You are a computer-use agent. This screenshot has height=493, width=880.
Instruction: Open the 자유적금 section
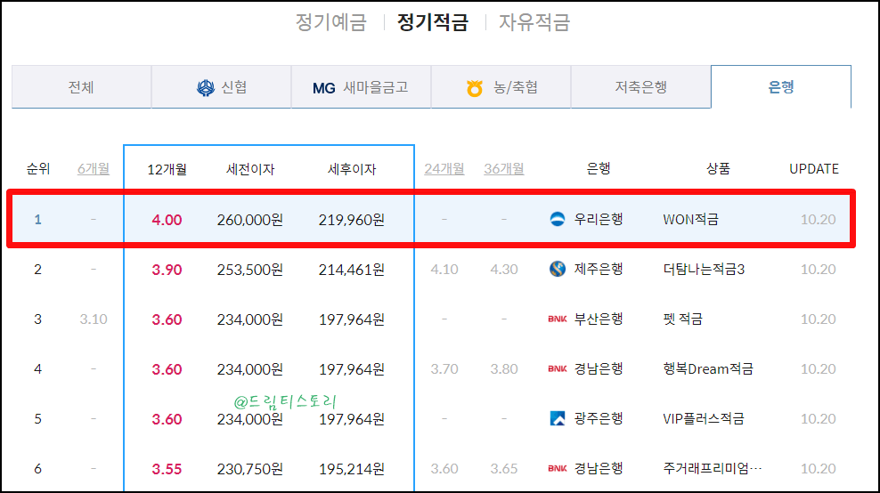(x=534, y=22)
